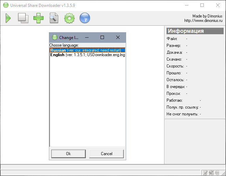Screen dimensions: 226x176
Task: Click the Прошло: label
Action: coord(174,73)
